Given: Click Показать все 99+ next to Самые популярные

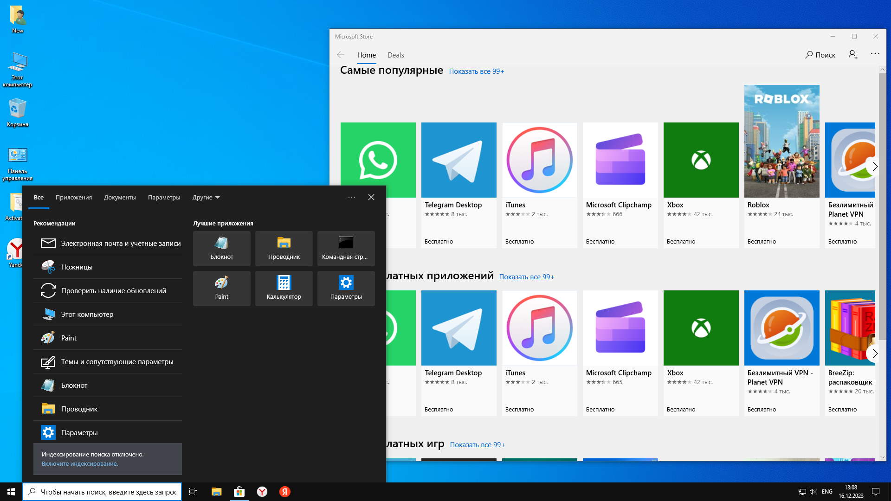Looking at the screenshot, I should point(476,71).
